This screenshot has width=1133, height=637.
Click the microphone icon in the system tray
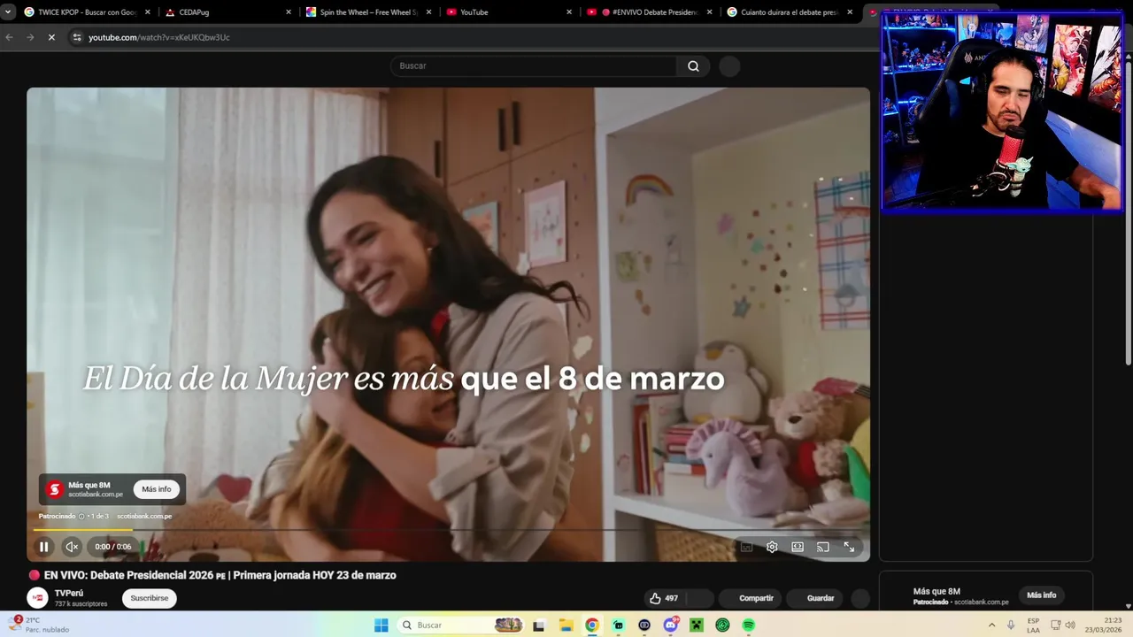1011,625
